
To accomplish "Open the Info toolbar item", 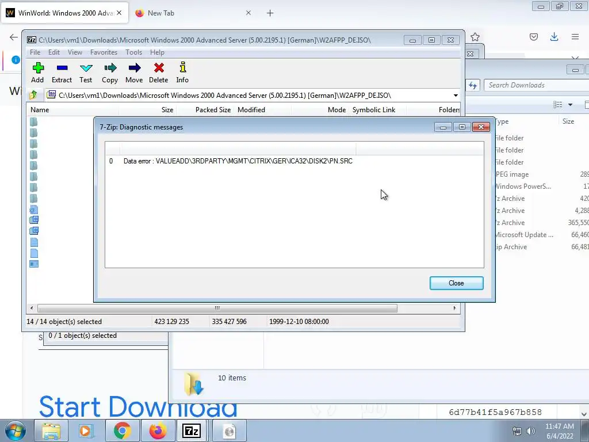I will point(182,73).
